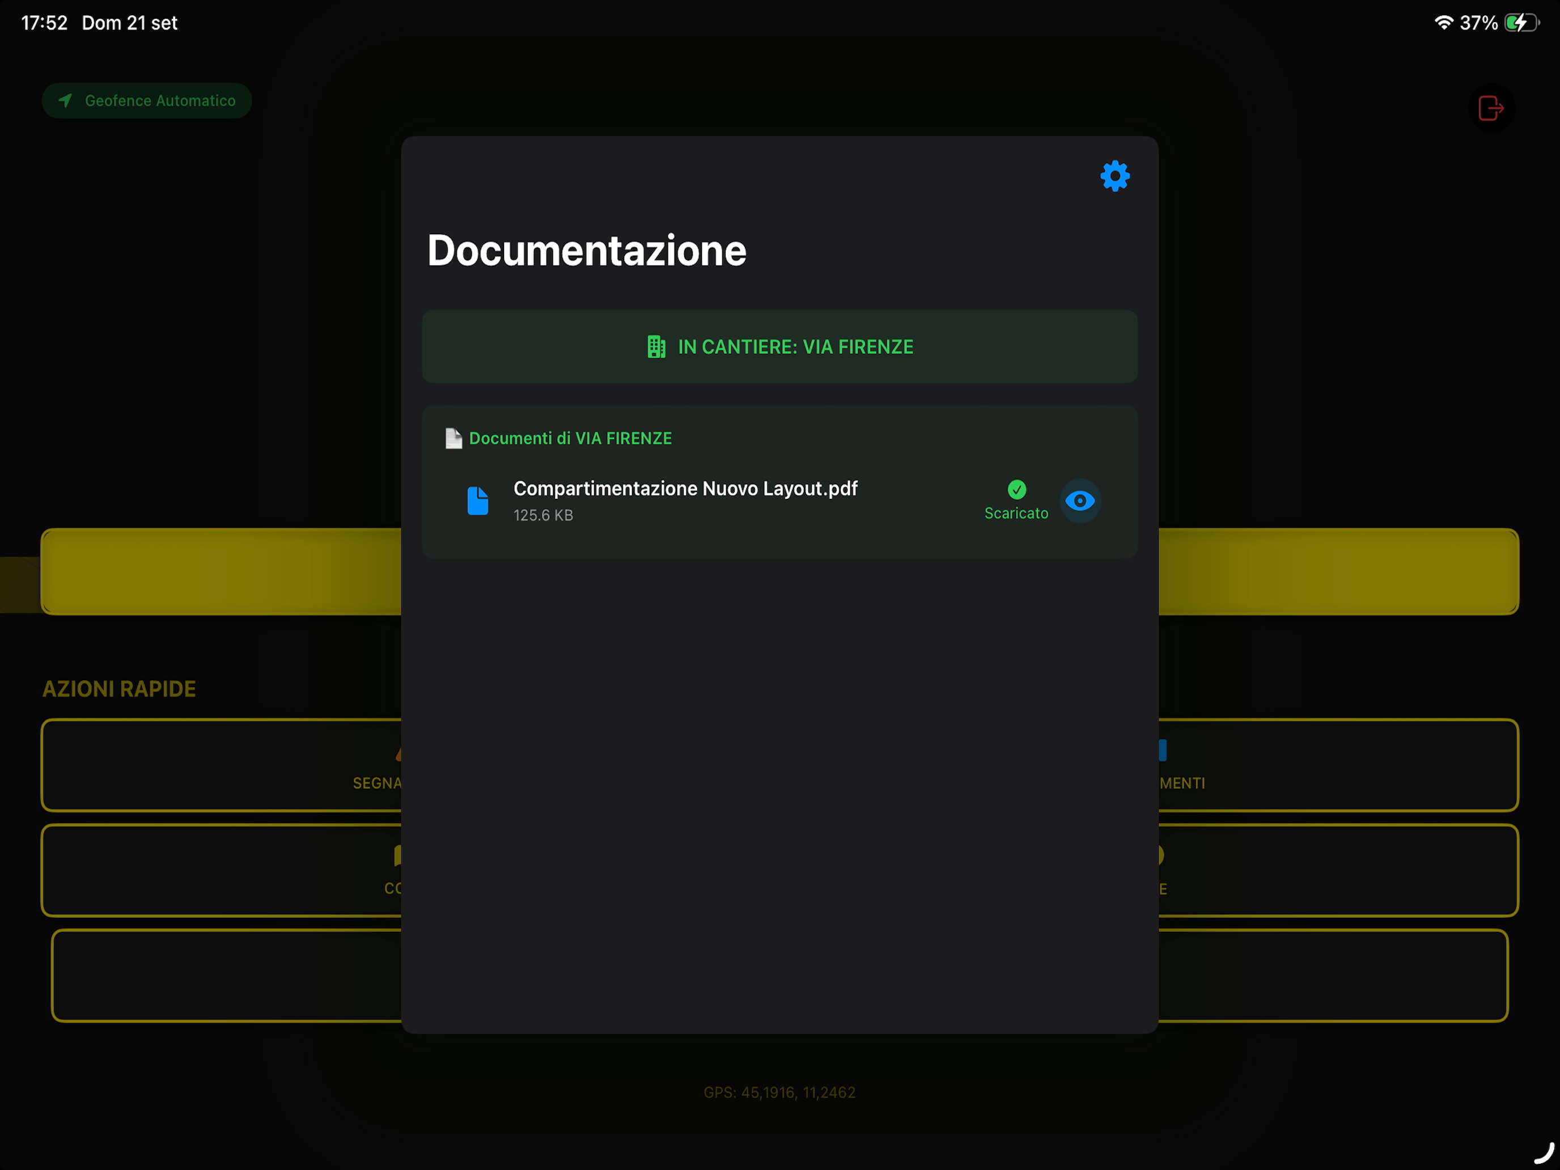Click the battery charging icon

[x=1521, y=23]
